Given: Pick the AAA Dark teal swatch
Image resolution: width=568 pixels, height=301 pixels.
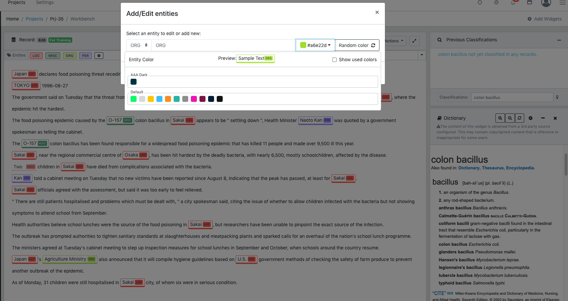Looking at the screenshot, I should coord(134,82).
